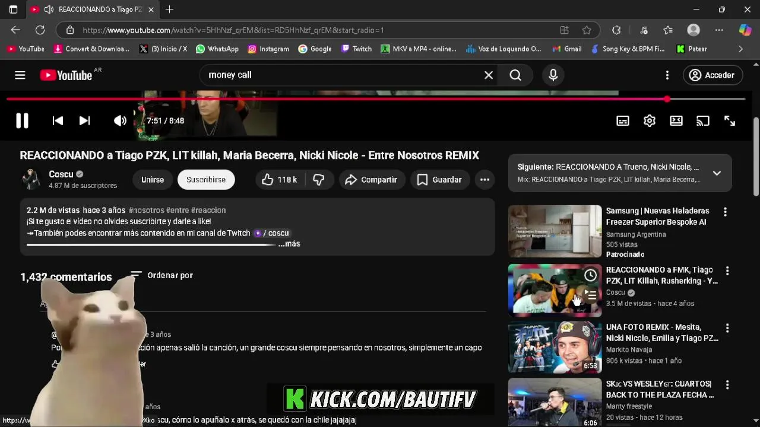Click the Acceder sign-in button
This screenshot has height=427, width=760.
[712, 75]
